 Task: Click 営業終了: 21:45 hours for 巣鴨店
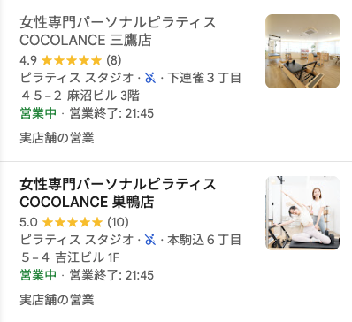pyautogui.click(x=111, y=275)
